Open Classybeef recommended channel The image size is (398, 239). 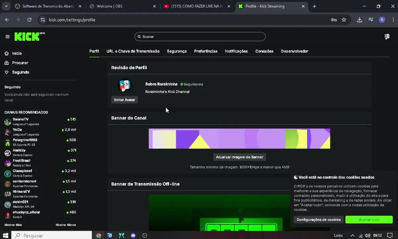pyautogui.click(x=40, y=173)
